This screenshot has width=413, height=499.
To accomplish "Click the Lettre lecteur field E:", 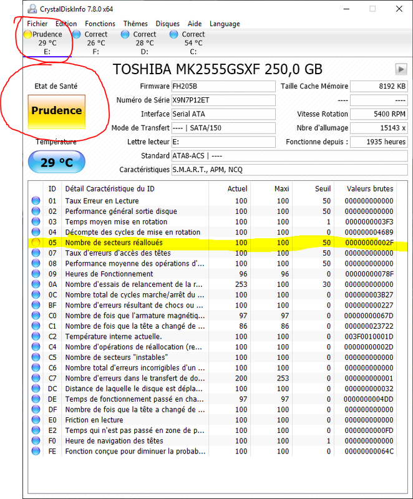I will click(x=223, y=142).
